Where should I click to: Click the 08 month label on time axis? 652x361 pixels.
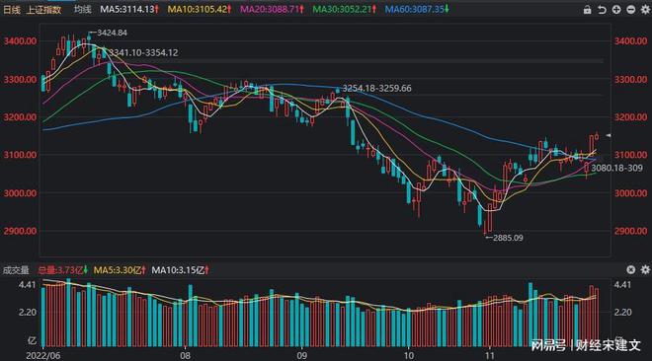pyautogui.click(x=185, y=356)
